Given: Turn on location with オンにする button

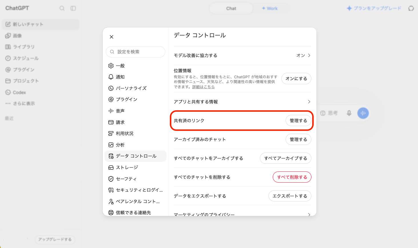Looking at the screenshot, I should pos(296,79).
